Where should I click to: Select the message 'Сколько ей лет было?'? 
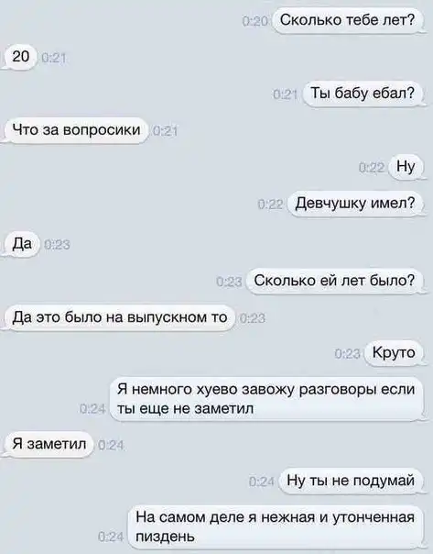(x=334, y=282)
